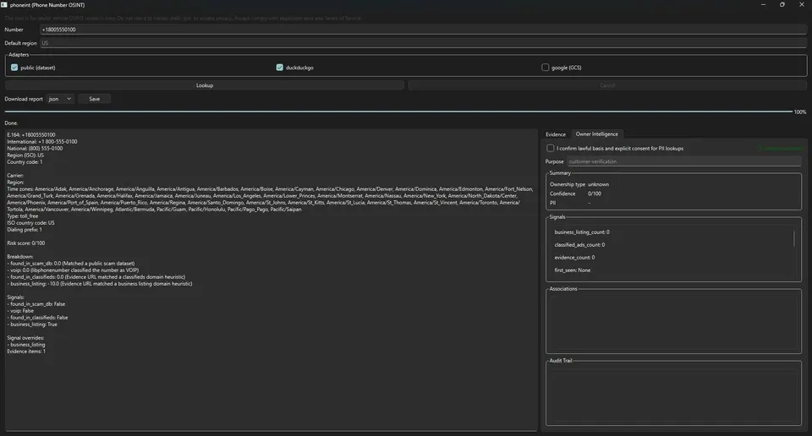812x436 pixels.
Task: Maximize the phoneint window
Action: point(782,5)
